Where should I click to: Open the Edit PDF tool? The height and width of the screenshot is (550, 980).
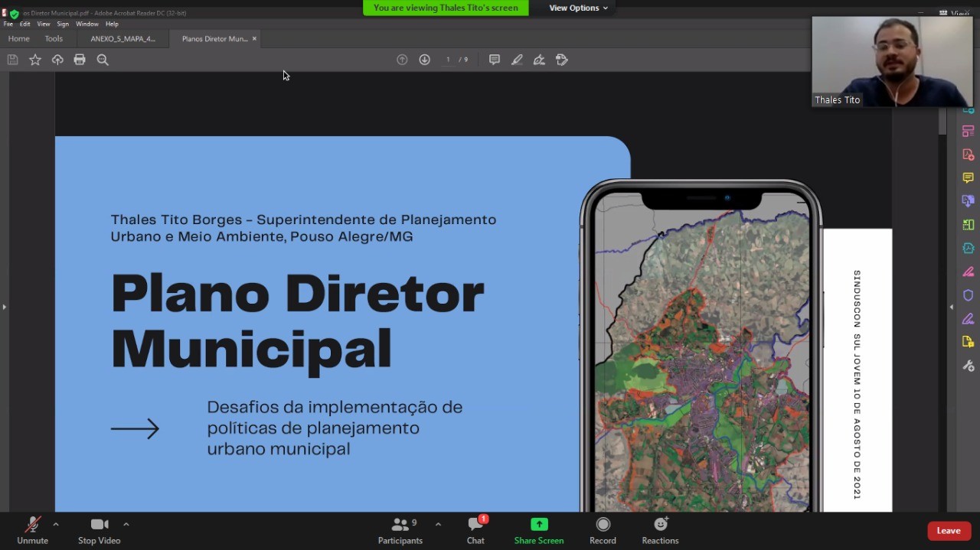(968, 224)
